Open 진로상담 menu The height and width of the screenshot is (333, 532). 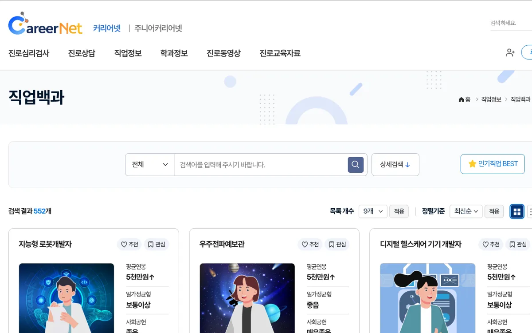click(82, 53)
